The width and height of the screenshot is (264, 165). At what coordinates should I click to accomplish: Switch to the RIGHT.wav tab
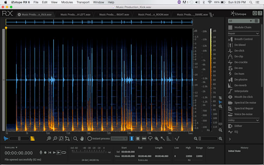(114, 15)
